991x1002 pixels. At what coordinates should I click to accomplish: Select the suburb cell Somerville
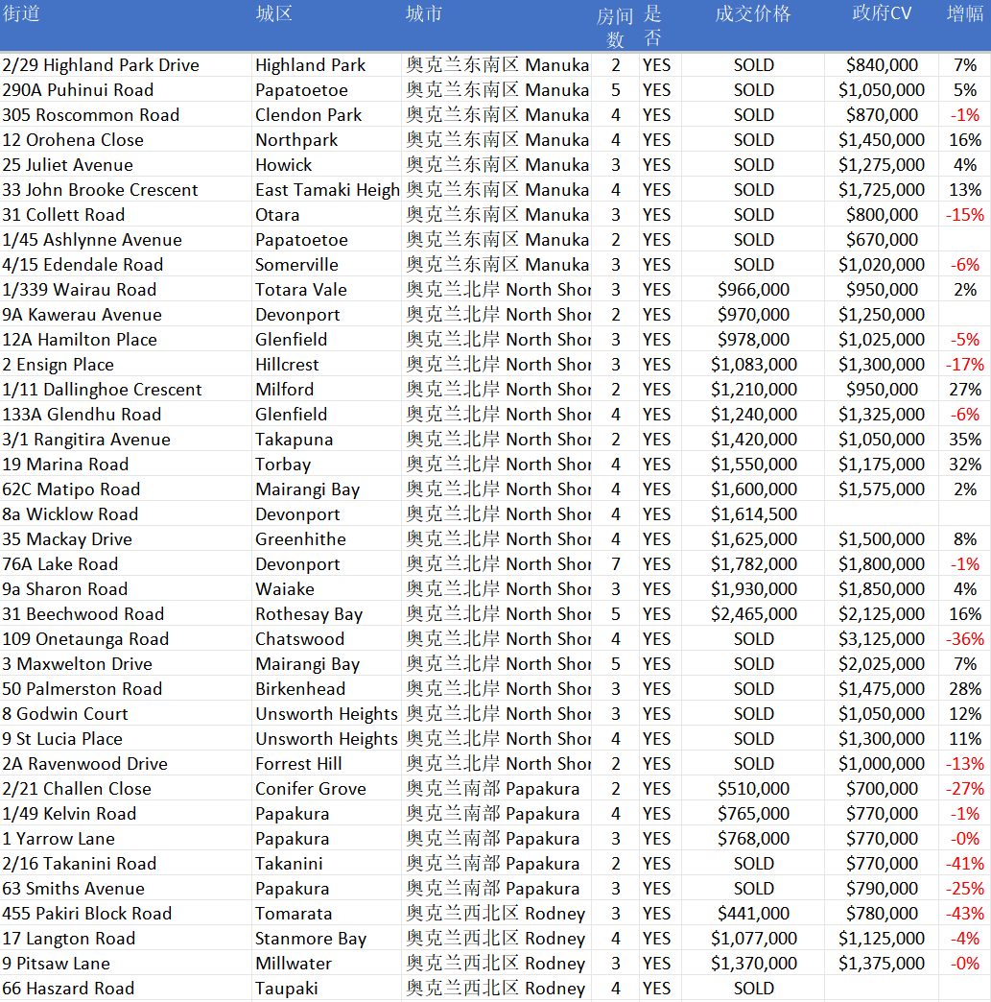tap(297, 265)
